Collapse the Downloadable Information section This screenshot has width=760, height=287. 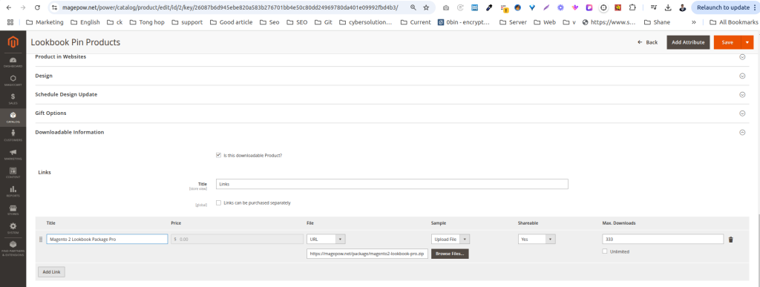click(x=741, y=132)
